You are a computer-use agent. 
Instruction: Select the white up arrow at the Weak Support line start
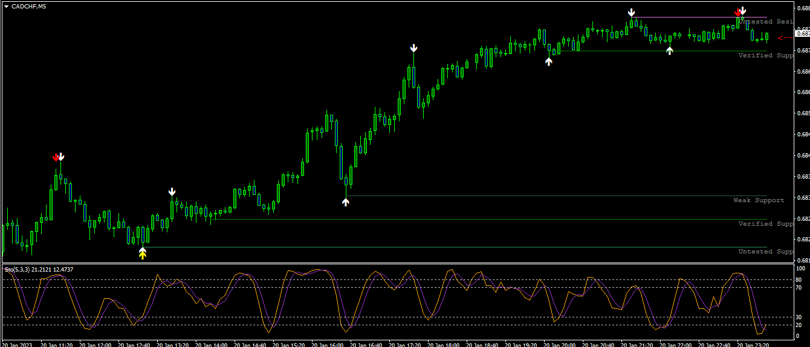[346, 202]
